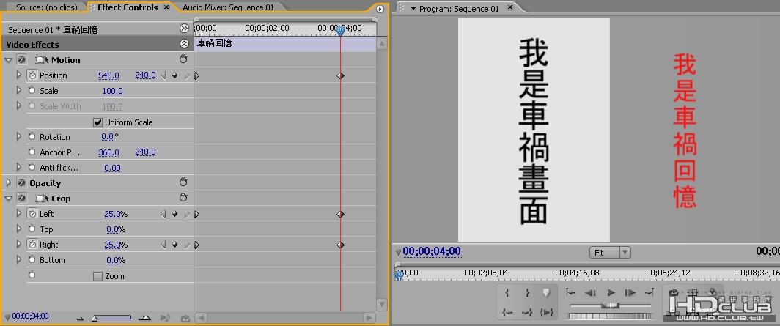
Task: Reset the Crop effect
Action: coord(183,199)
